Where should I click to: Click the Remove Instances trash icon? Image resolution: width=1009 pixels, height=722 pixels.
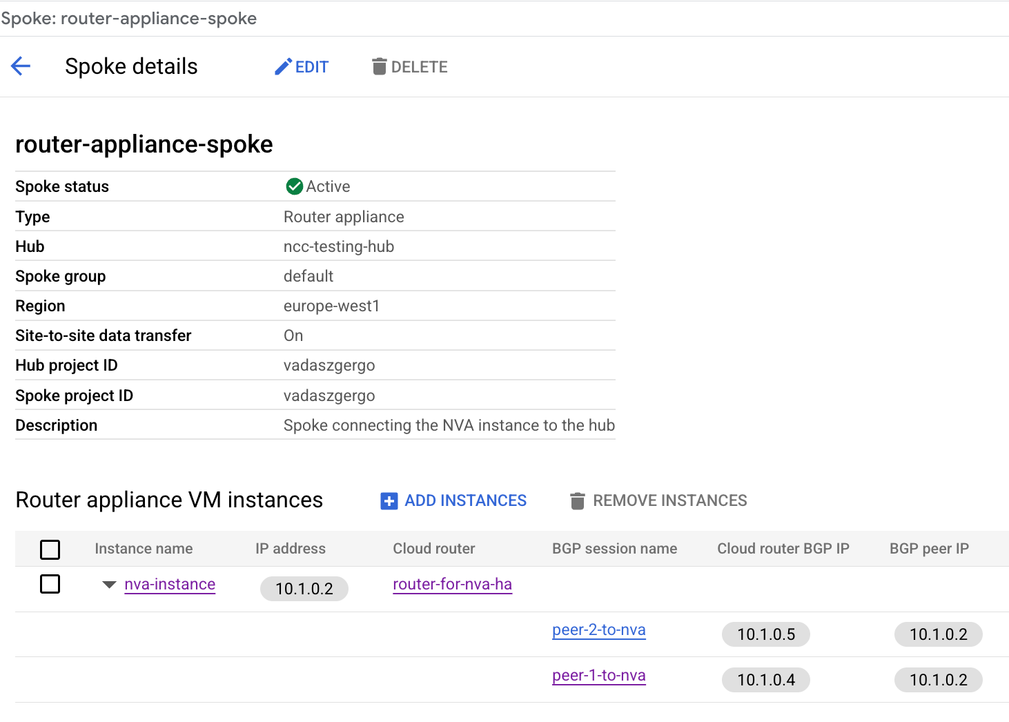click(x=578, y=501)
